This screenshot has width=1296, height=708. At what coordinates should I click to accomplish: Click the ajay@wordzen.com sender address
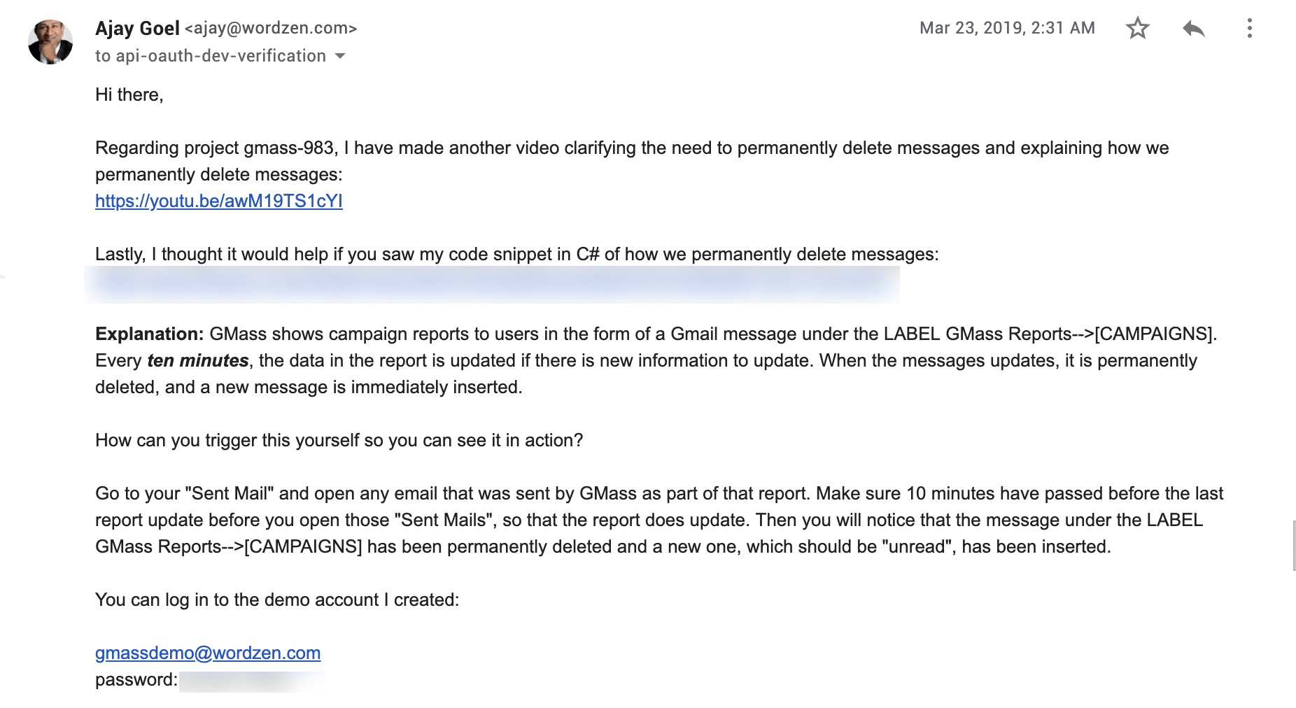click(271, 28)
